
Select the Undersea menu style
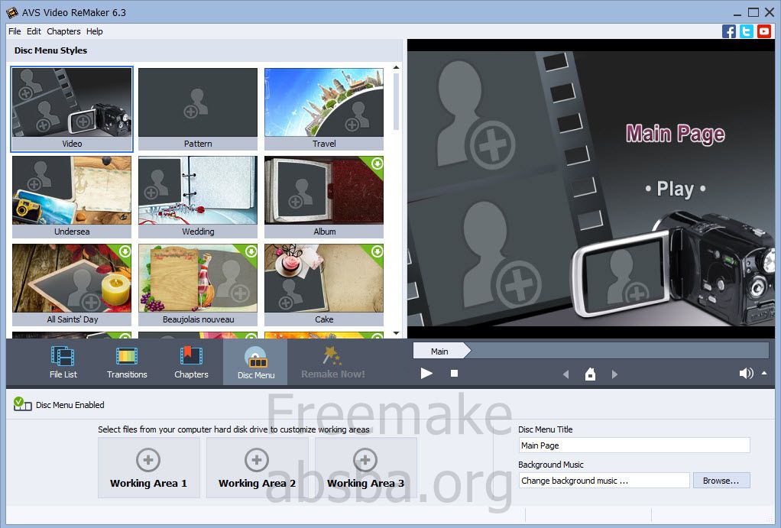tap(72, 196)
